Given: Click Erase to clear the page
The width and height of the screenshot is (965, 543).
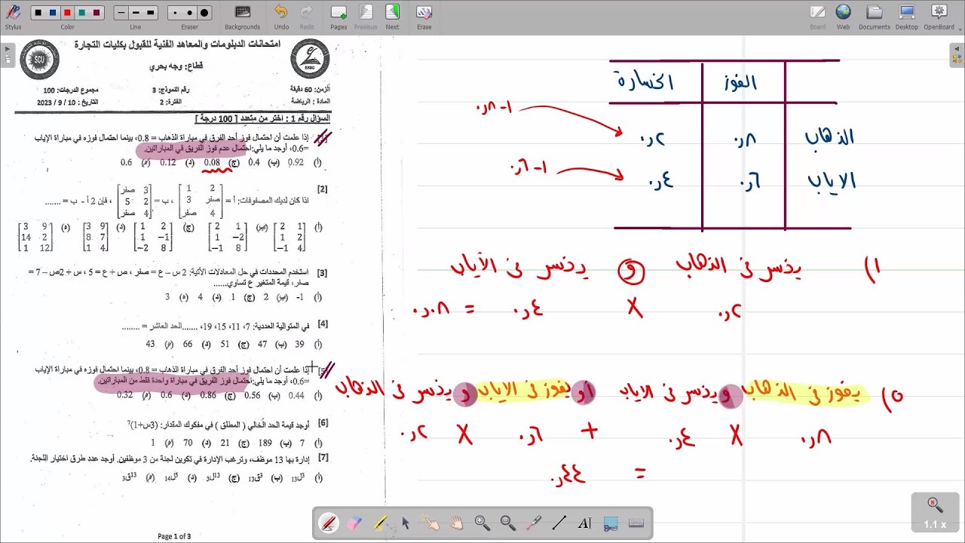Looking at the screenshot, I should pyautogui.click(x=424, y=17).
